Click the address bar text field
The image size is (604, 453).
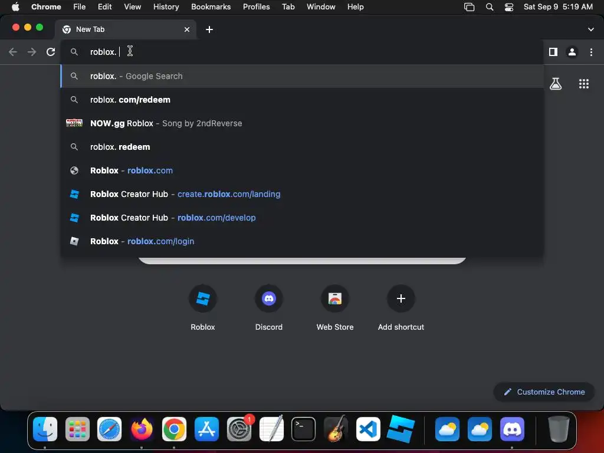(x=303, y=52)
